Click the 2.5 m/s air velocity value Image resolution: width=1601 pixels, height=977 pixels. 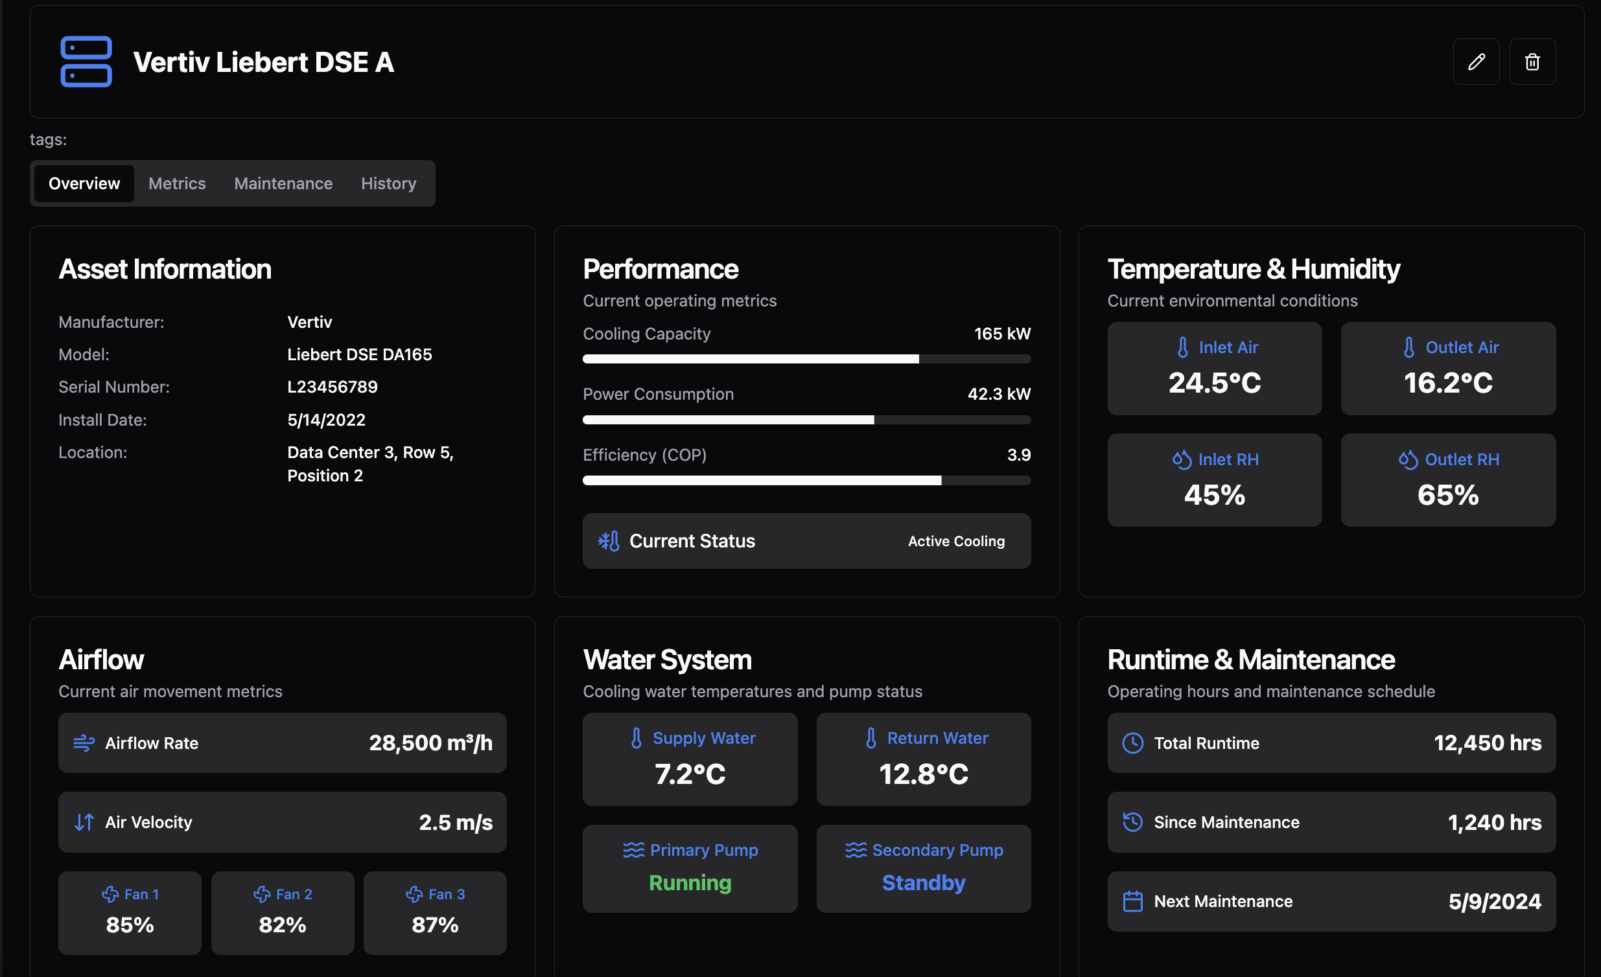[x=456, y=822]
